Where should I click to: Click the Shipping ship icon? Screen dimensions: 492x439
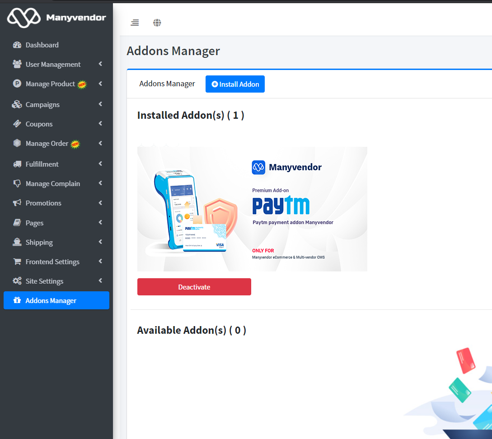17,242
